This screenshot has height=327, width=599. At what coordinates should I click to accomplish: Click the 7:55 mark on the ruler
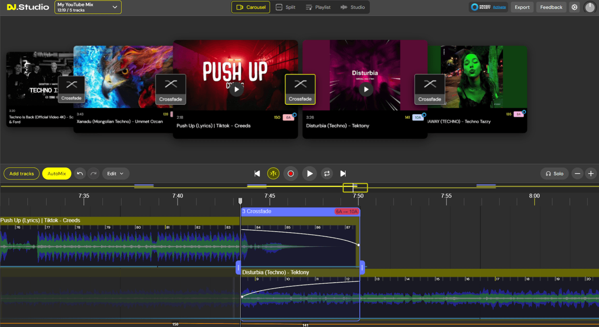click(446, 196)
